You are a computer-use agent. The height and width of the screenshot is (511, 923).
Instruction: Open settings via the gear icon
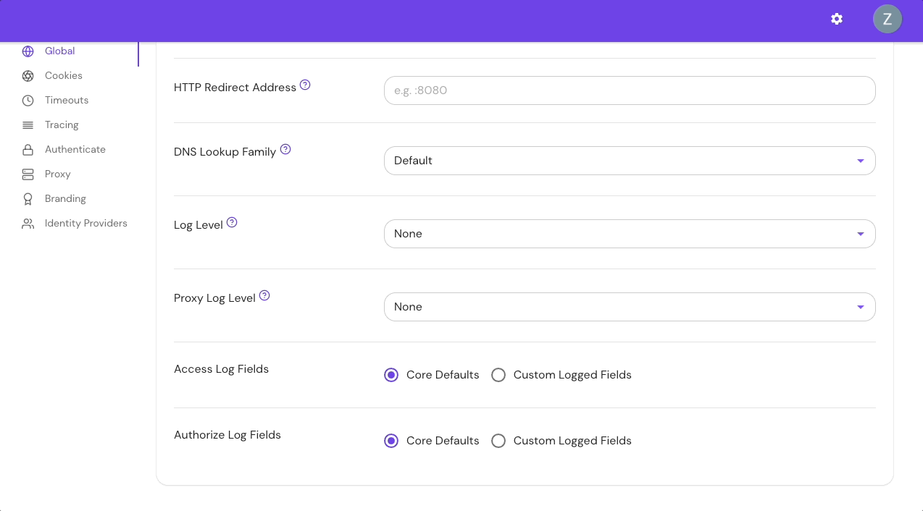tap(837, 19)
